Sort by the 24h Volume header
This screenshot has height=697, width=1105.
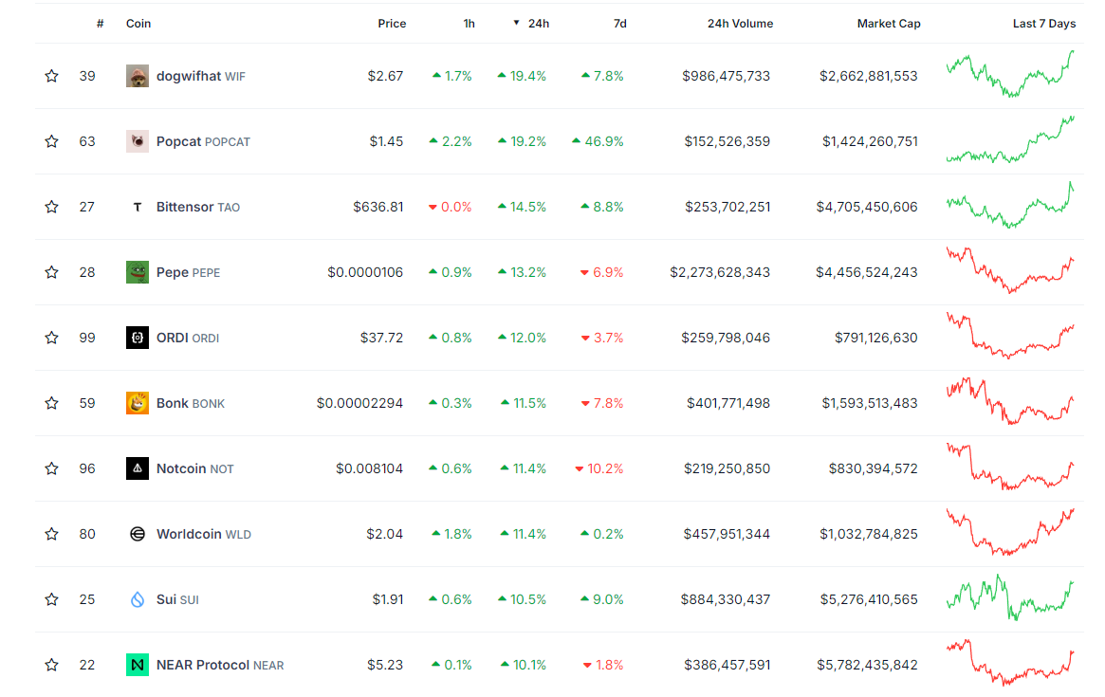[740, 24]
